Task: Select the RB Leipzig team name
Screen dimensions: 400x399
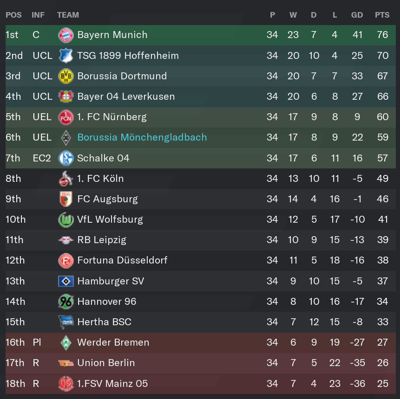Action: tap(102, 240)
